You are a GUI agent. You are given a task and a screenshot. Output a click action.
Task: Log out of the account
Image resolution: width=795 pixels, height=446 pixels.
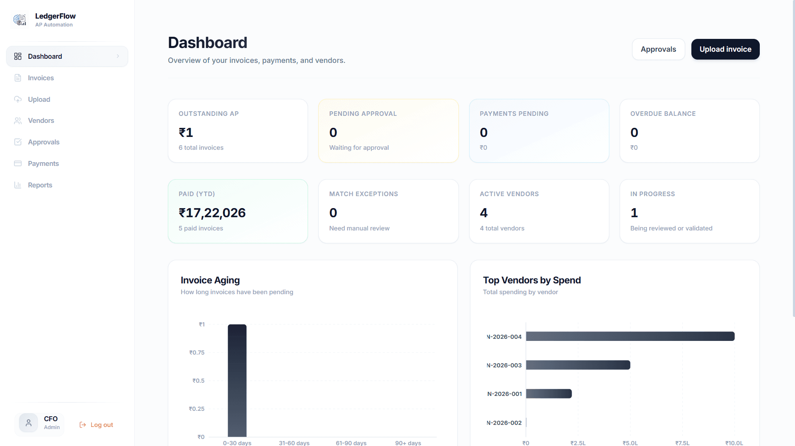[96, 425]
